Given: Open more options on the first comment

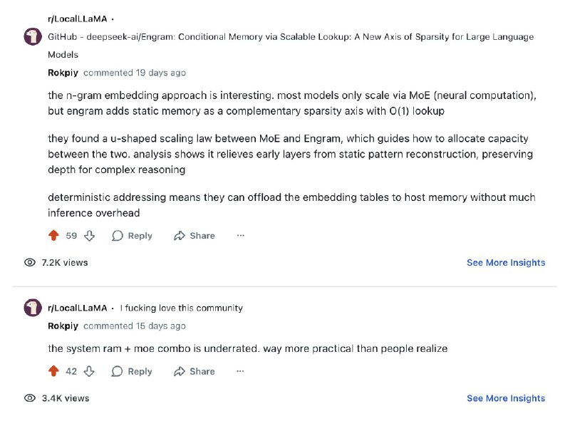Looking at the screenshot, I should (x=241, y=235).
